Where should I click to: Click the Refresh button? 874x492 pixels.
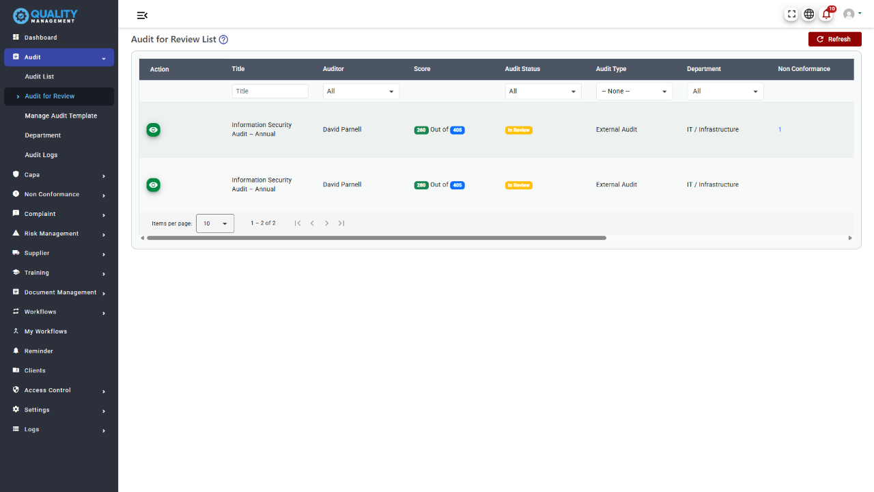pyautogui.click(x=834, y=40)
